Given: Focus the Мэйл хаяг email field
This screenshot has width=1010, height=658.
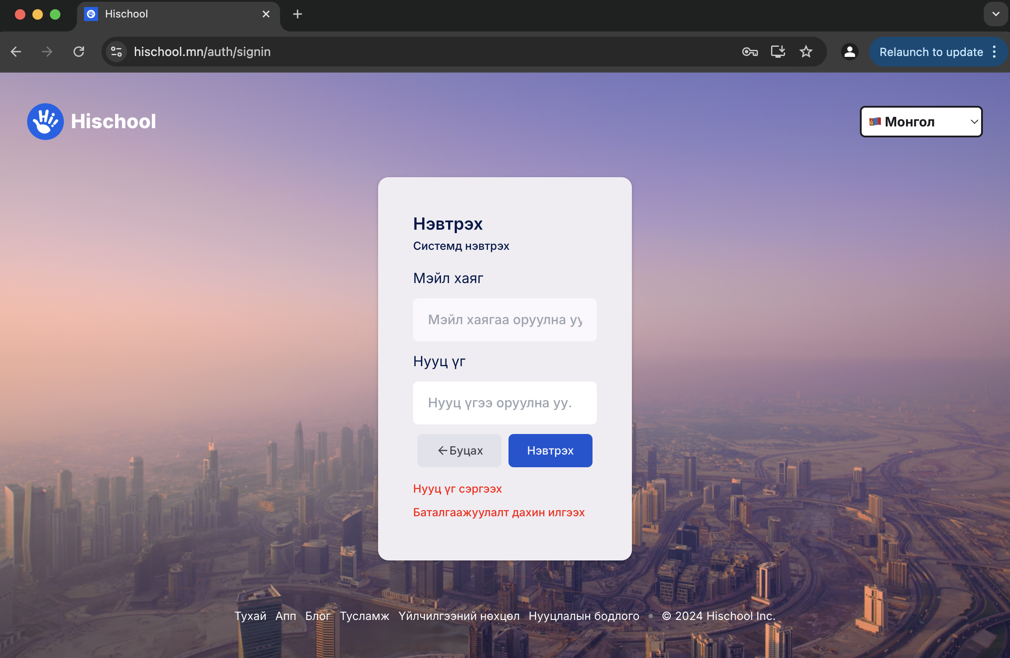Looking at the screenshot, I should click(x=505, y=320).
